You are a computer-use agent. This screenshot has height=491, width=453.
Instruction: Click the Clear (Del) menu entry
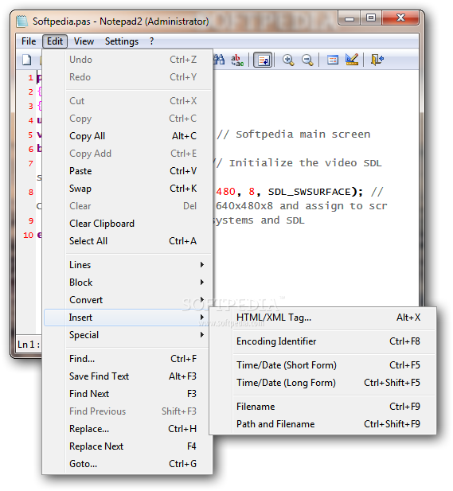click(128, 206)
